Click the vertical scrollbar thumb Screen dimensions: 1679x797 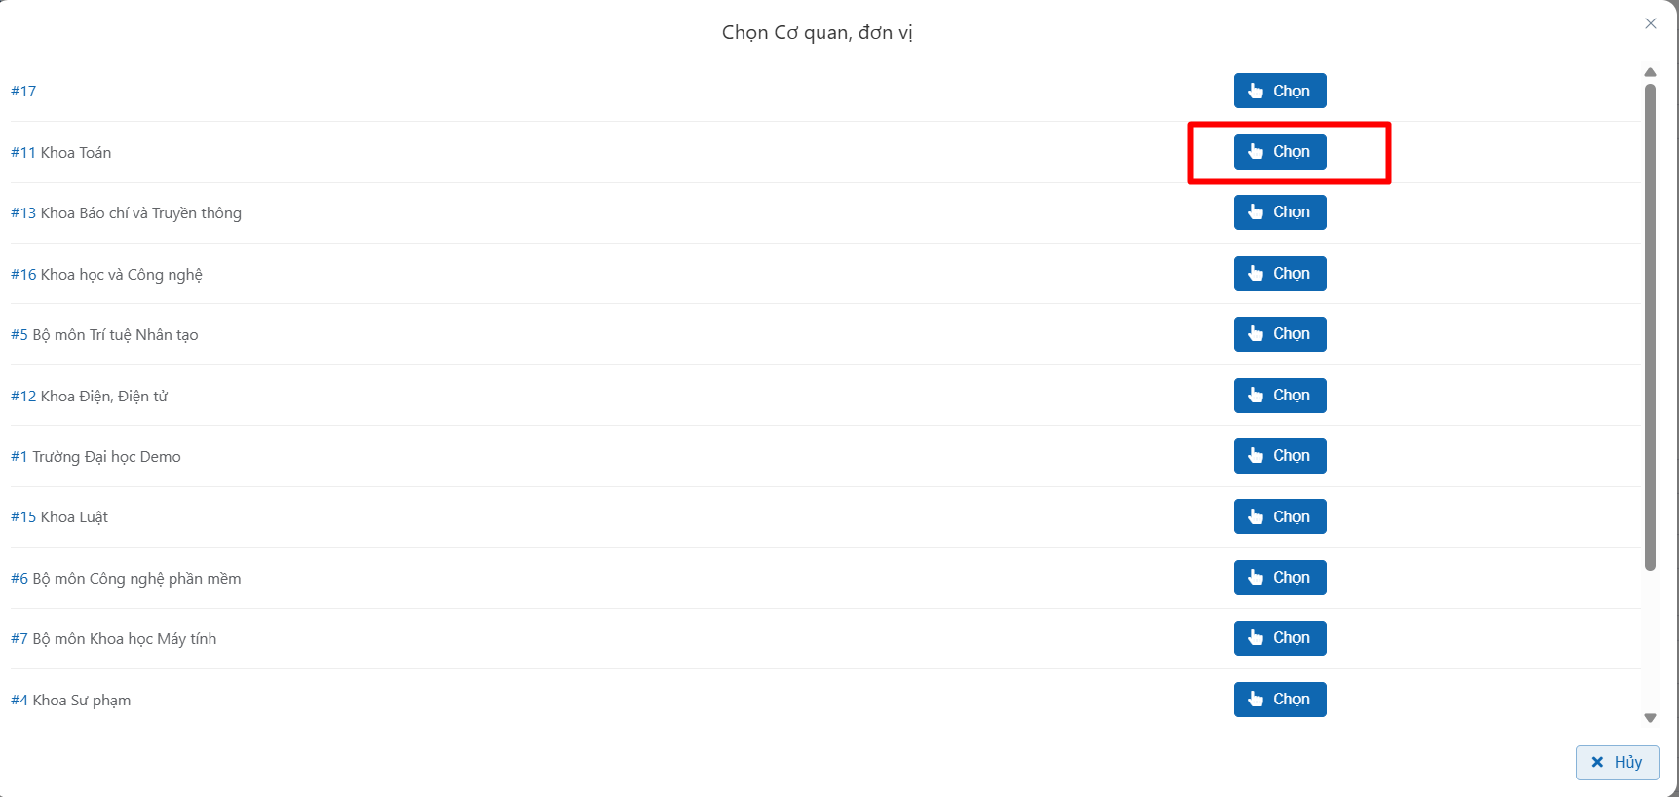(x=1650, y=326)
